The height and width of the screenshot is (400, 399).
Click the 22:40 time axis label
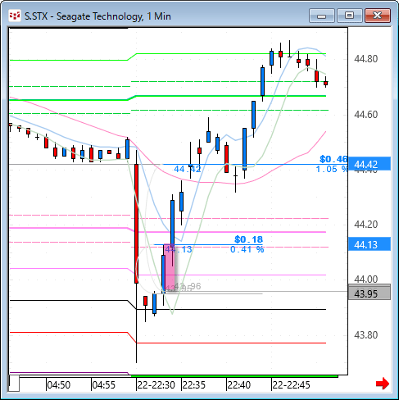point(239,384)
